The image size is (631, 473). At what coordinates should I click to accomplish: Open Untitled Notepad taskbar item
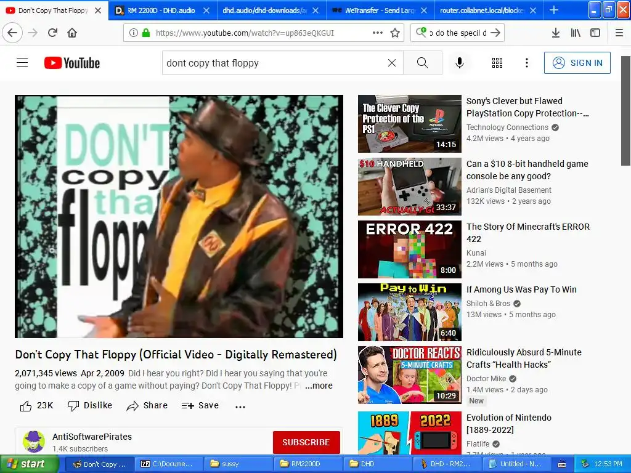click(x=517, y=464)
